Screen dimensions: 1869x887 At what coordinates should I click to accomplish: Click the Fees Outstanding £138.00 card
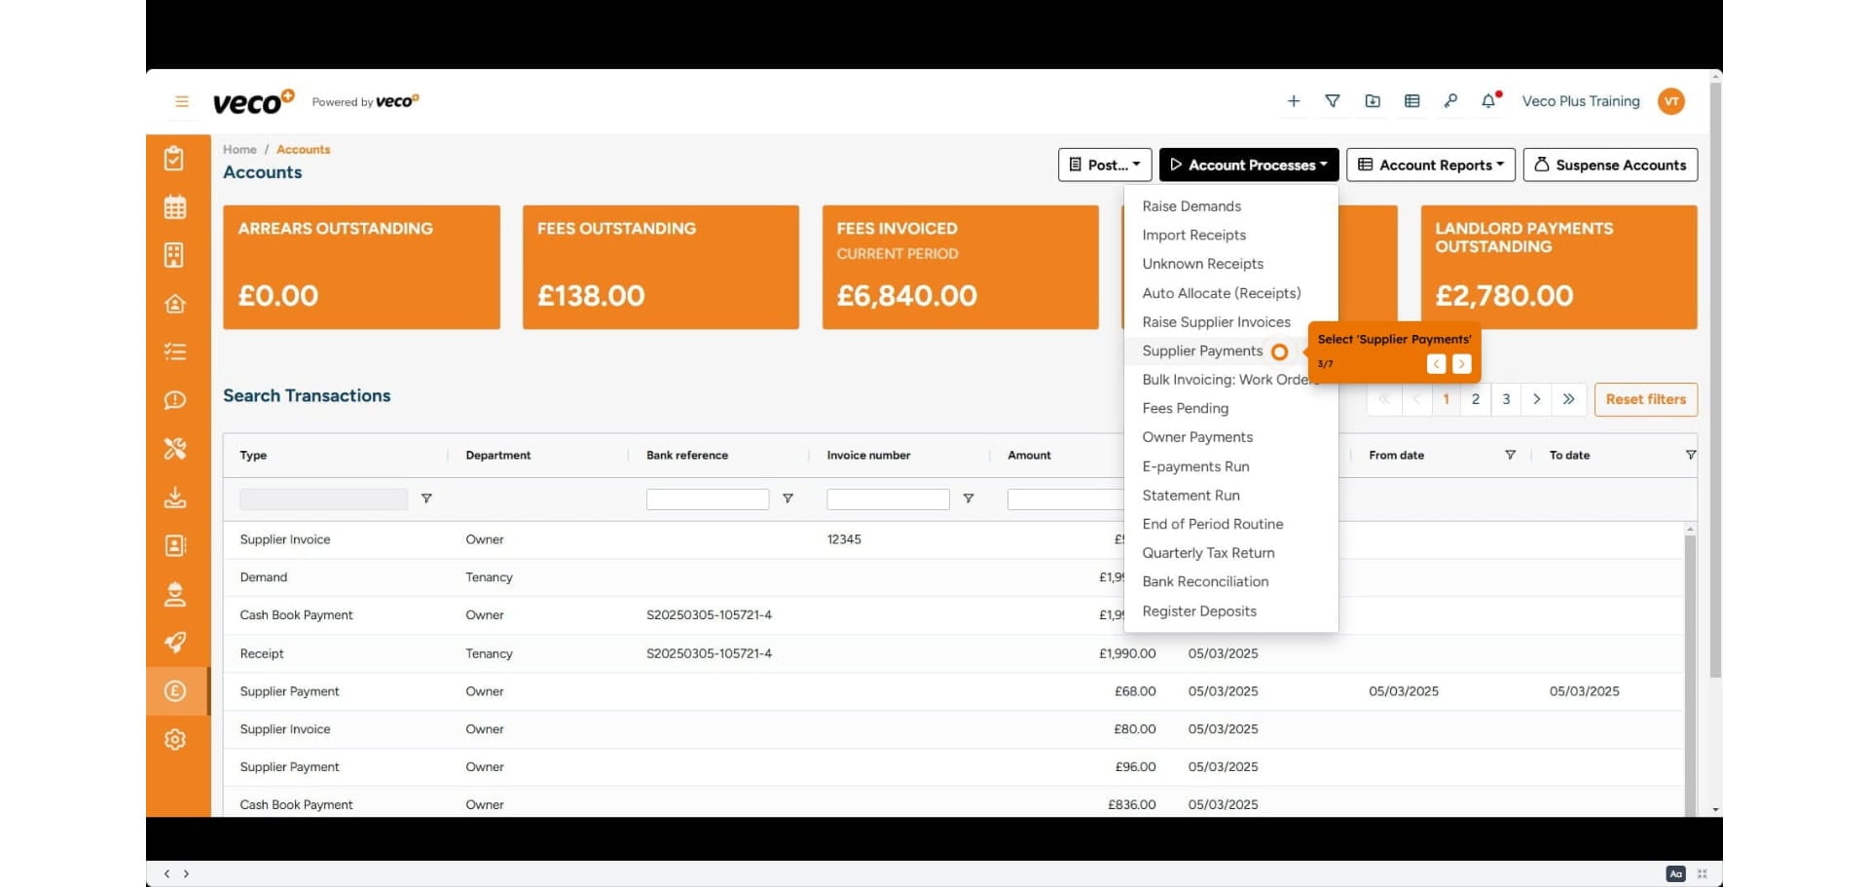click(661, 267)
